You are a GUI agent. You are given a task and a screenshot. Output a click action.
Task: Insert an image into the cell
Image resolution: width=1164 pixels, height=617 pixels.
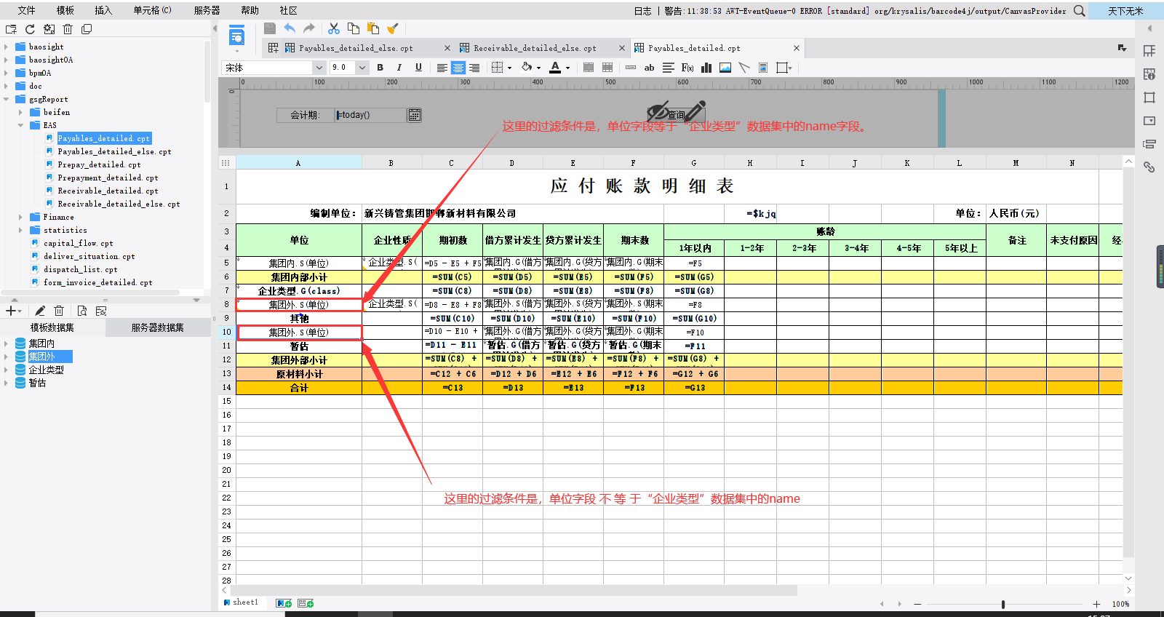click(x=725, y=68)
